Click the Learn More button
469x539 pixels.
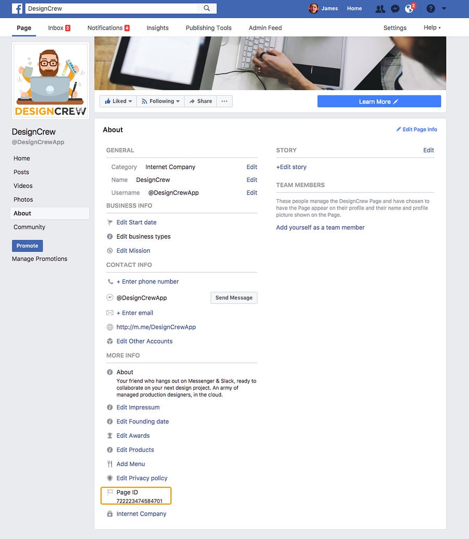pos(379,102)
